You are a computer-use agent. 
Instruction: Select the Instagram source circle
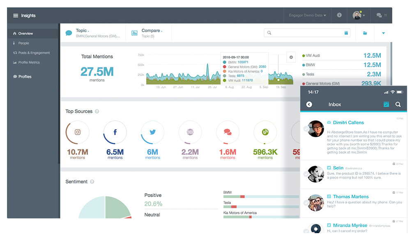pos(78,132)
